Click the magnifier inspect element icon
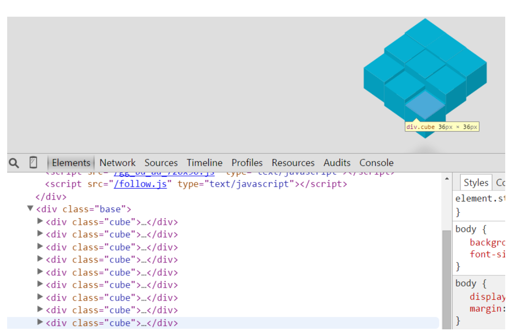 click(x=14, y=163)
